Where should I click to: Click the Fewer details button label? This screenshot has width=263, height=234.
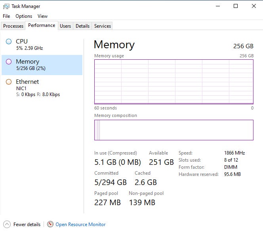click(x=27, y=225)
